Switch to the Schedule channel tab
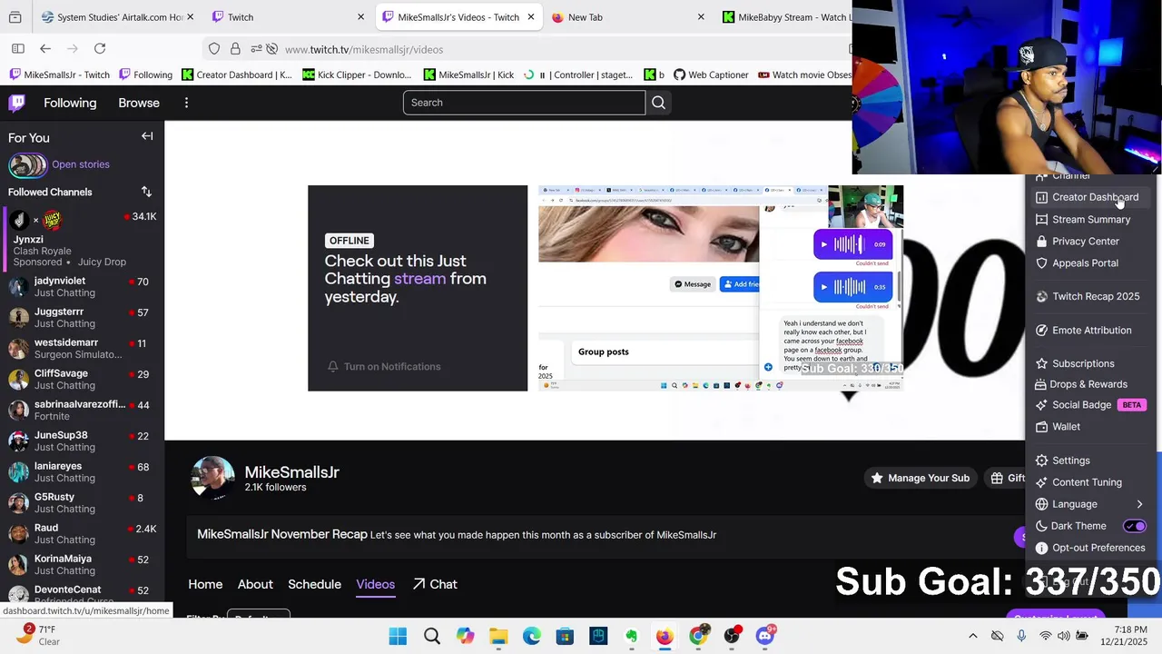This screenshot has height=654, width=1162. (314, 584)
